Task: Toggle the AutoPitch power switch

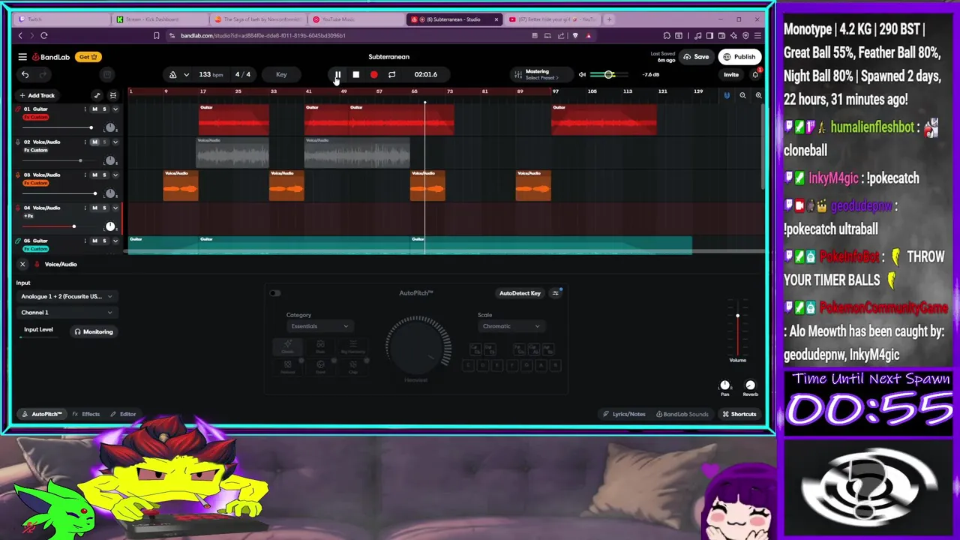Action: pos(274,293)
